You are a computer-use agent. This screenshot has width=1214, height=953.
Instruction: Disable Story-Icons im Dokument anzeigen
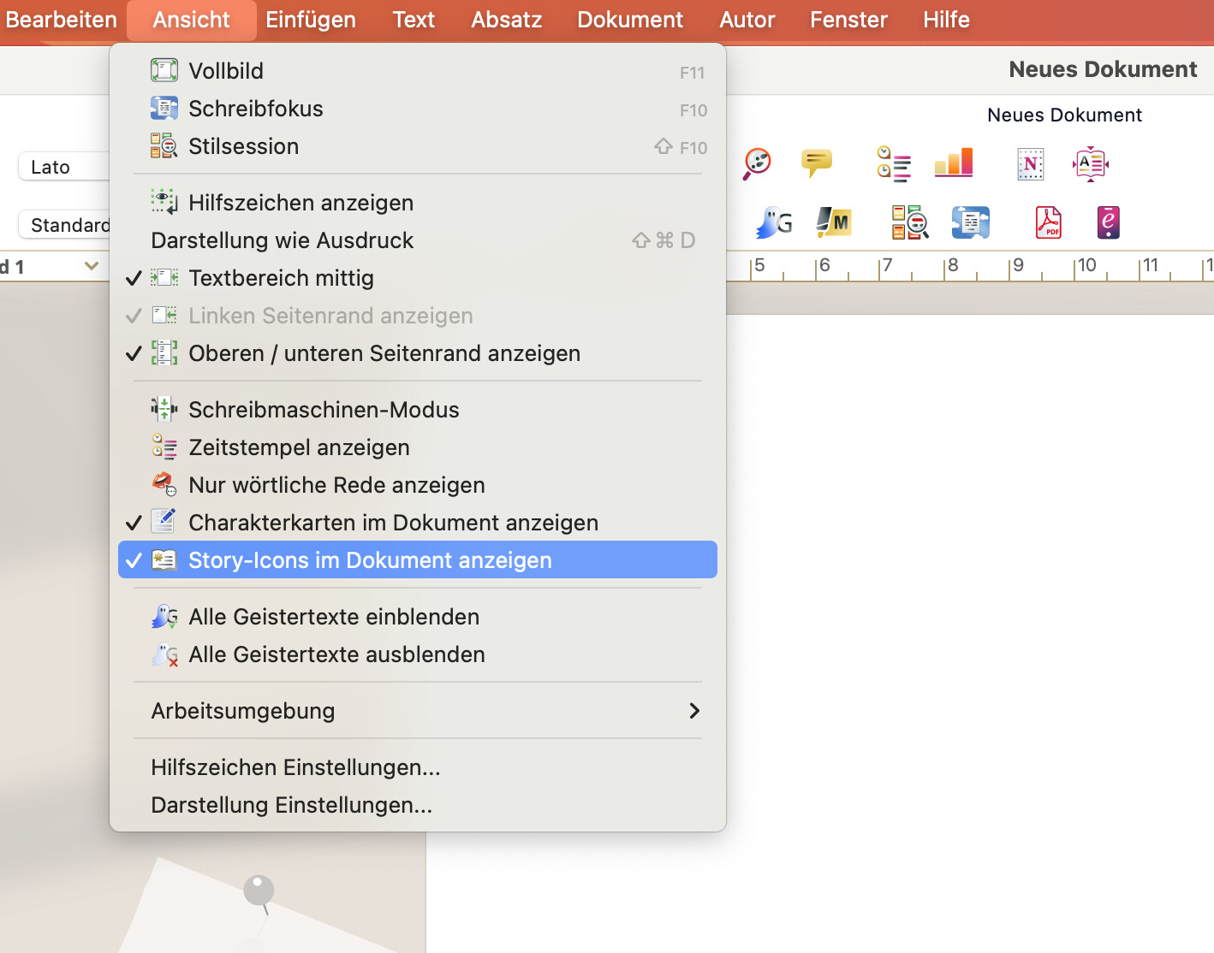coord(418,560)
